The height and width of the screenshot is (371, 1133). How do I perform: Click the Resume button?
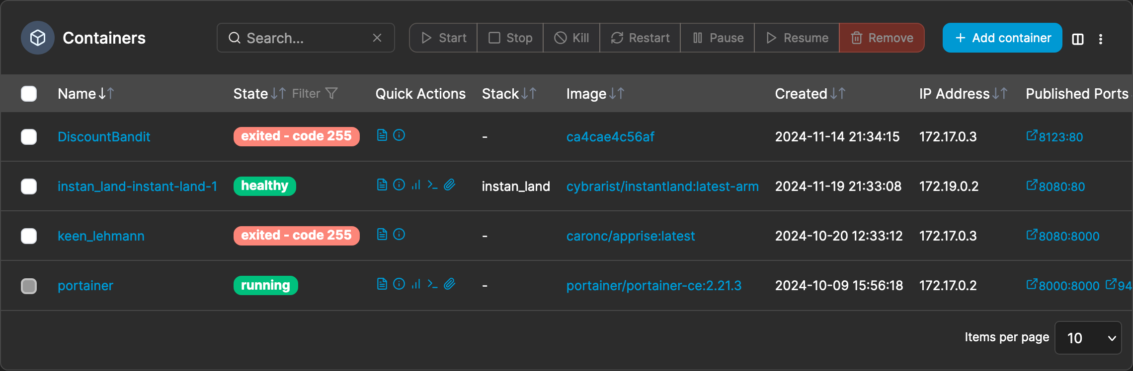coord(797,38)
